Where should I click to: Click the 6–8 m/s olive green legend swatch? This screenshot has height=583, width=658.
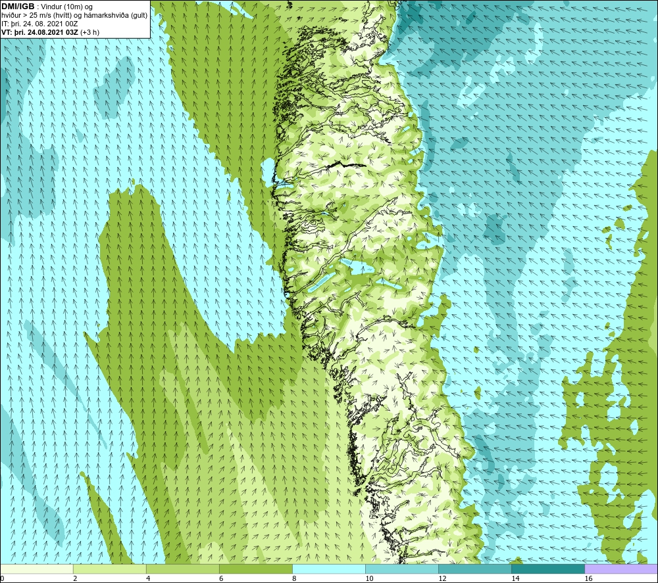tap(256, 569)
